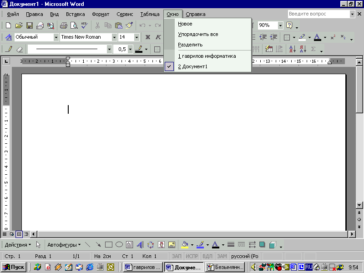This screenshot has width=364, height=273.
Task: Open the Файл menu
Action: 13,14
